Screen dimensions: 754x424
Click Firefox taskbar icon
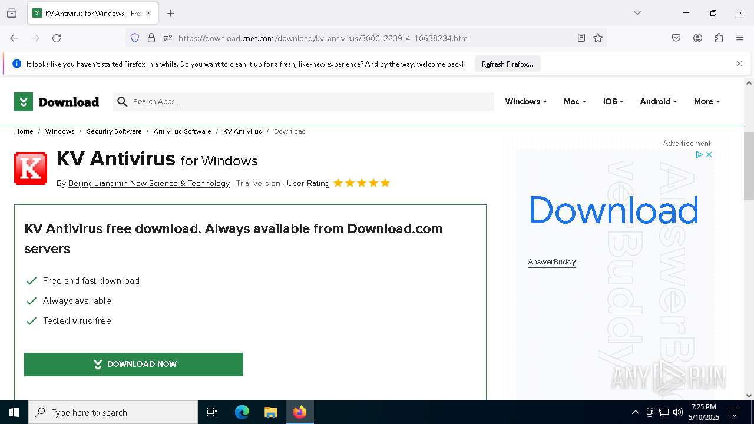pyautogui.click(x=299, y=412)
